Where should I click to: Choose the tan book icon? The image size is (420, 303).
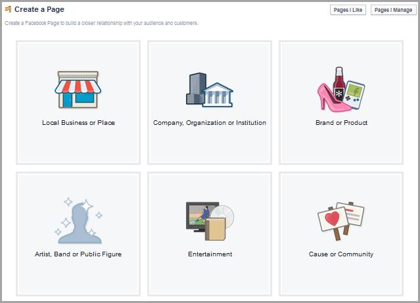click(215, 231)
